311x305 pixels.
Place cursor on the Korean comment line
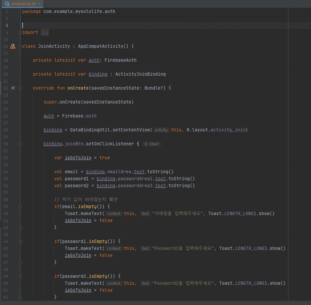click(x=86, y=200)
